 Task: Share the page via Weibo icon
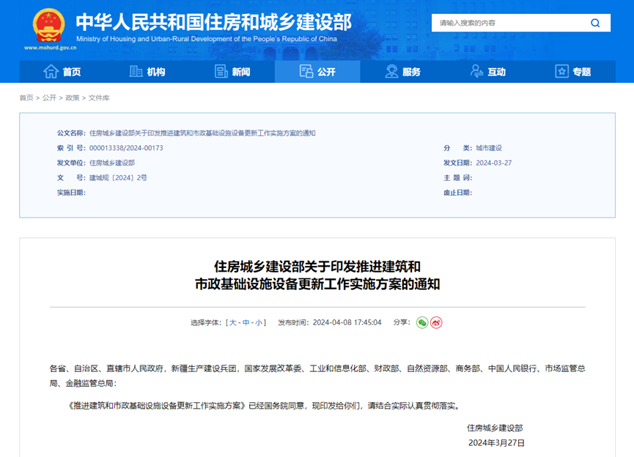[436, 322]
